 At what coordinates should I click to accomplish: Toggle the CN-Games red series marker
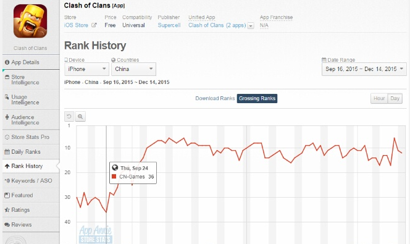click(114, 177)
